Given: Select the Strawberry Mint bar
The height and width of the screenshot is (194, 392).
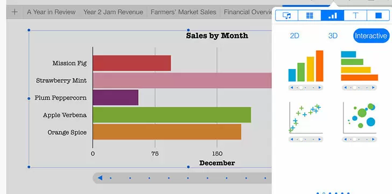Looking at the screenshot, I should pos(182,80).
